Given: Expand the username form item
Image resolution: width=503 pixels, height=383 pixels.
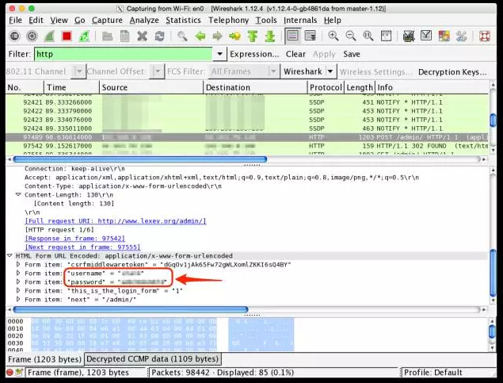Looking at the screenshot, I should coord(18,273).
